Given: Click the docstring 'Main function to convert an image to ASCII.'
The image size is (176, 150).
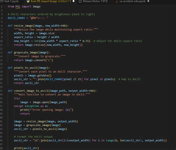Looking at the screenshot, I should [x=52, y=94].
